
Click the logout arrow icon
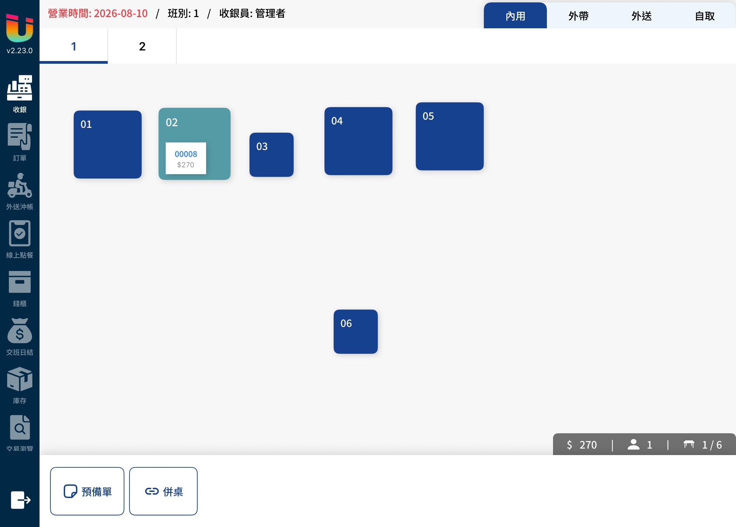tap(20, 500)
